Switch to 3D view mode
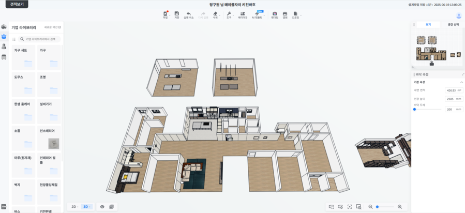 [86, 207]
